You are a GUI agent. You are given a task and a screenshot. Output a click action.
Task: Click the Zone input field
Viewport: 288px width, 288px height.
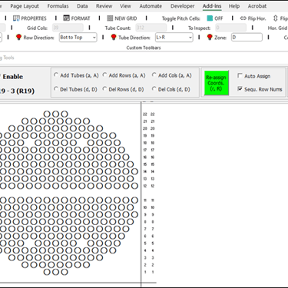(247, 38)
